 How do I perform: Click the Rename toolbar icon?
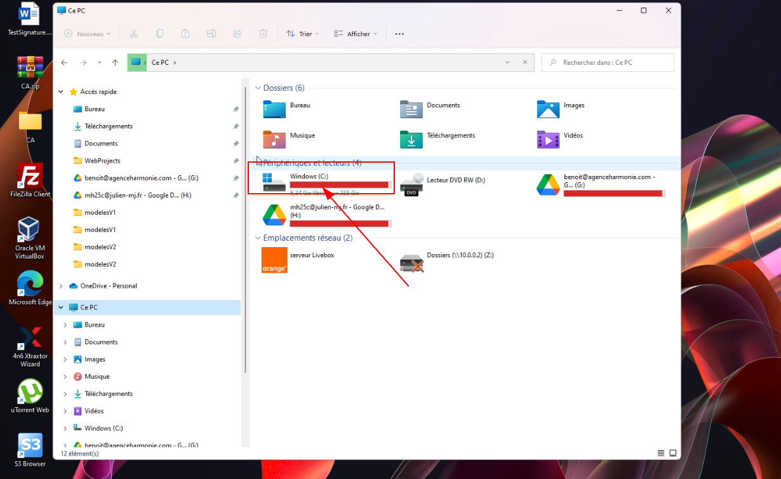click(x=211, y=34)
